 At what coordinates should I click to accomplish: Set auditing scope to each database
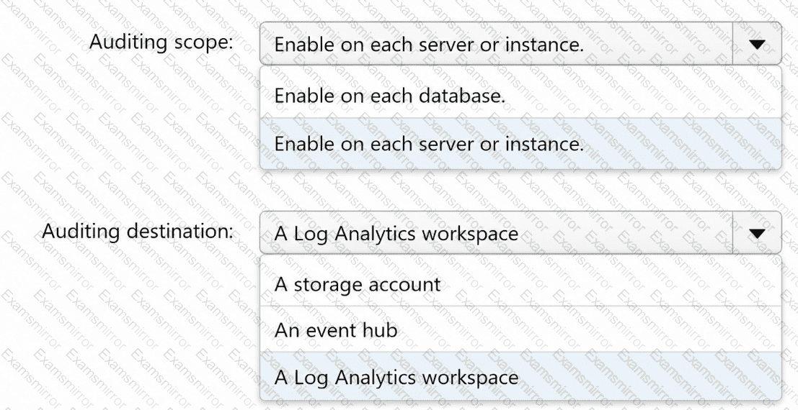520,94
